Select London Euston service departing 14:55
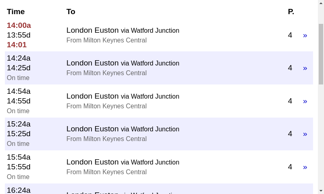The height and width of the screenshot is (194, 324). [159, 101]
